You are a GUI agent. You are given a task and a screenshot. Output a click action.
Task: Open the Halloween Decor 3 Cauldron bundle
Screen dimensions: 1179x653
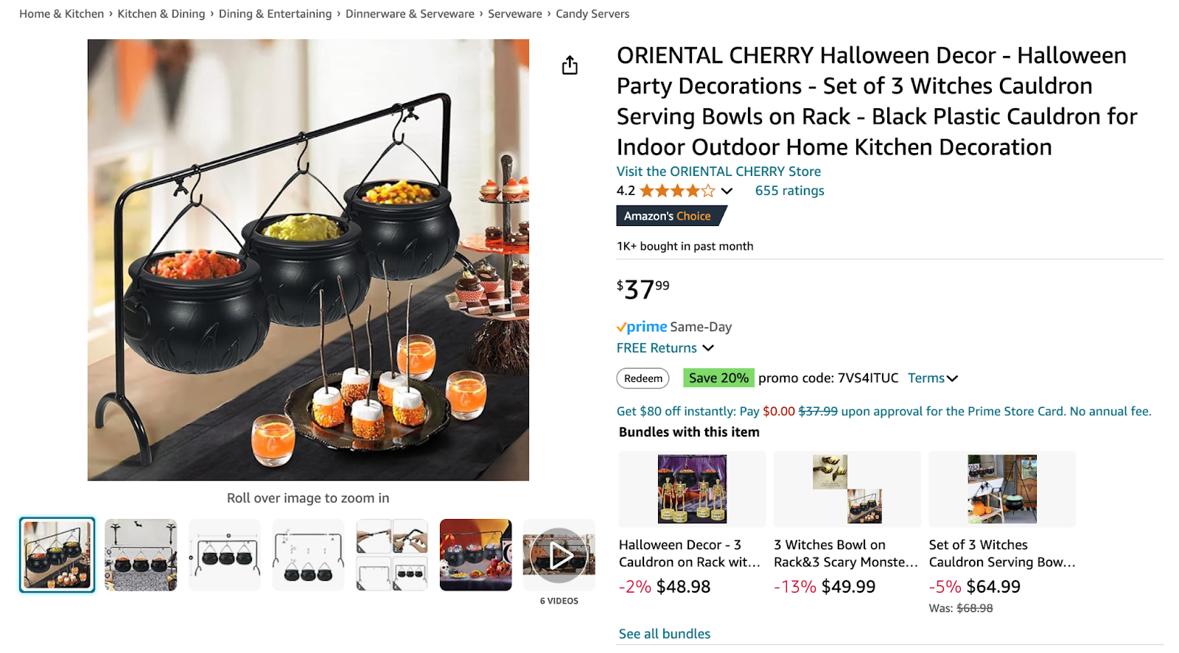coord(690,489)
